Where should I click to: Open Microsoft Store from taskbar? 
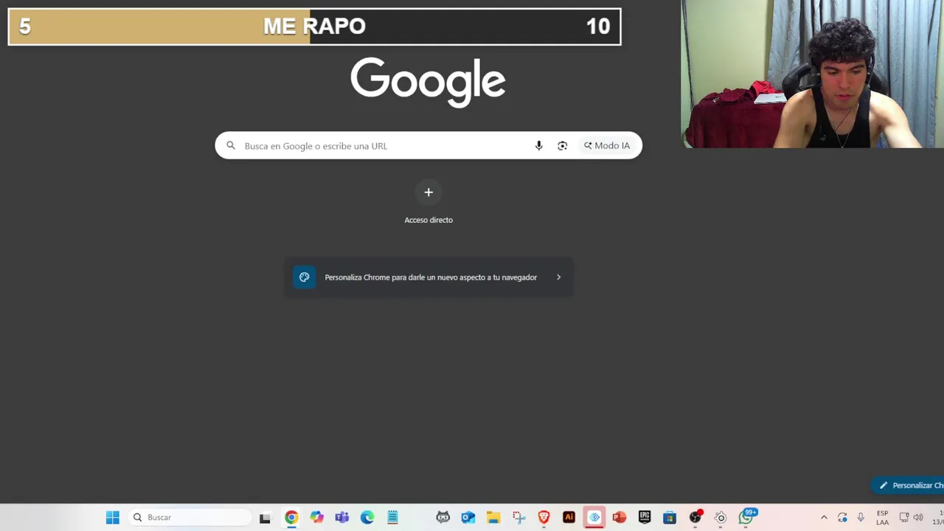[x=670, y=518]
